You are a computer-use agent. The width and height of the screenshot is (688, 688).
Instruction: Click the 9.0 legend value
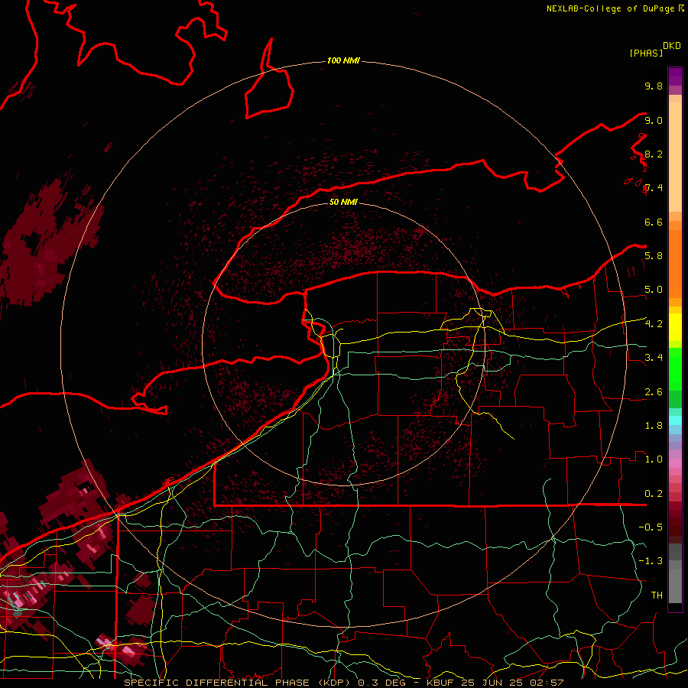[x=654, y=120]
